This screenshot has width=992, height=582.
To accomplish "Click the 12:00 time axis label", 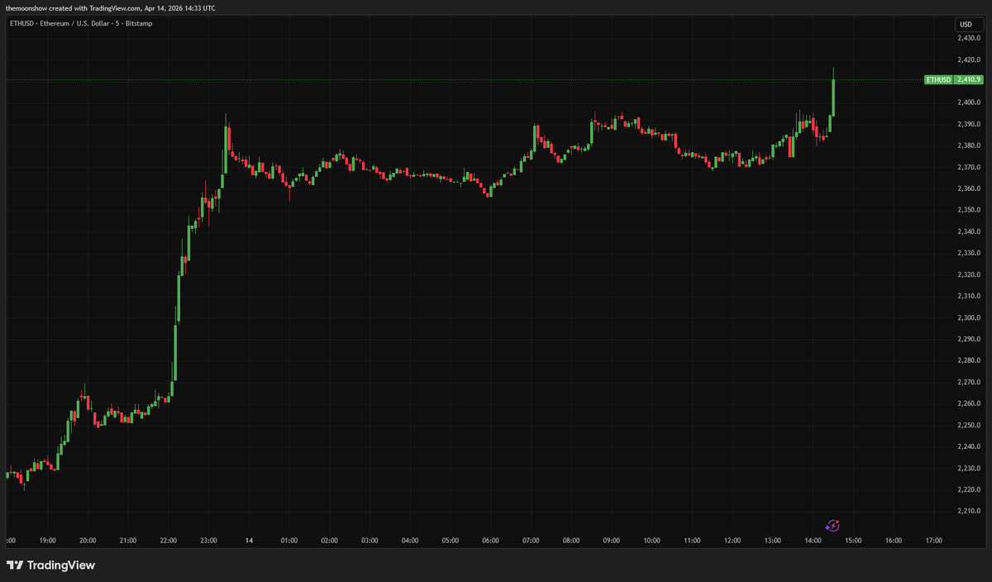I will 732,541.
